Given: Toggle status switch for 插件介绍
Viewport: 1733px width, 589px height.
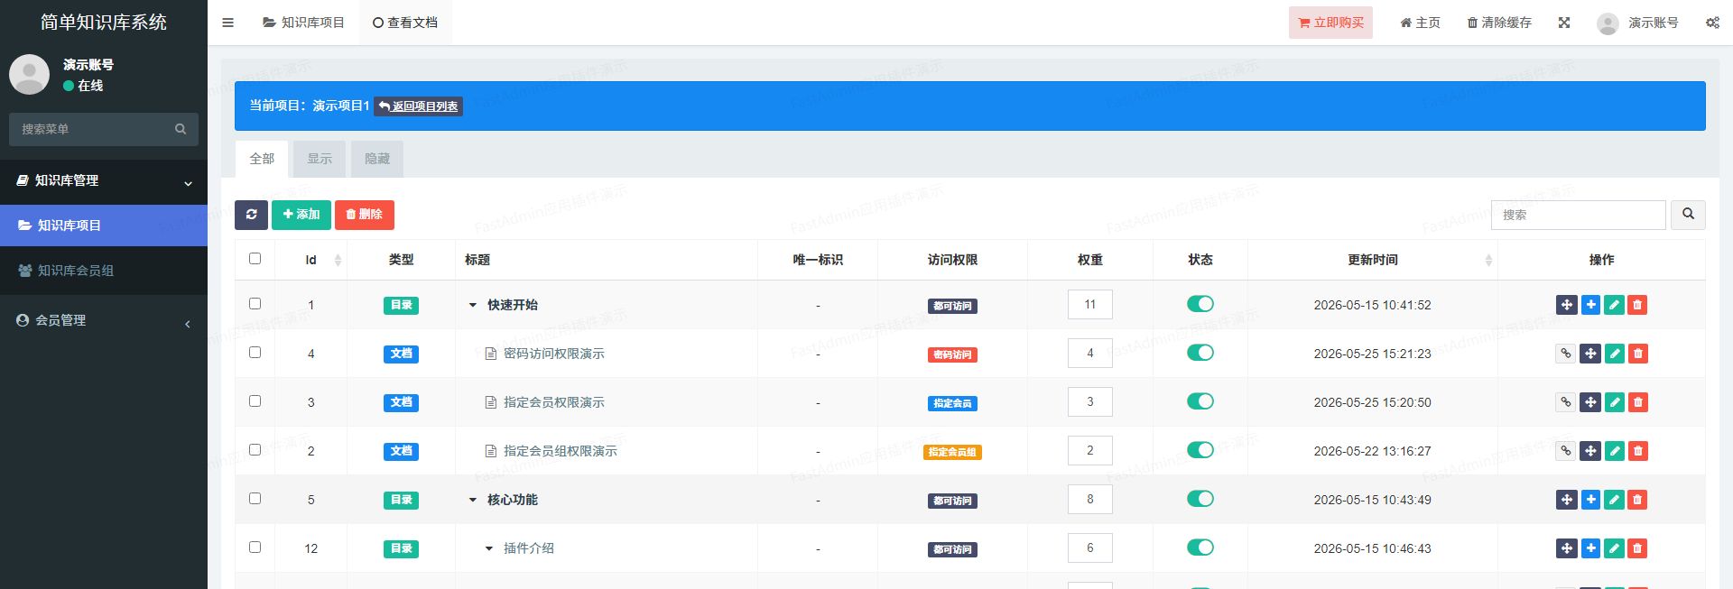Looking at the screenshot, I should point(1200,548).
